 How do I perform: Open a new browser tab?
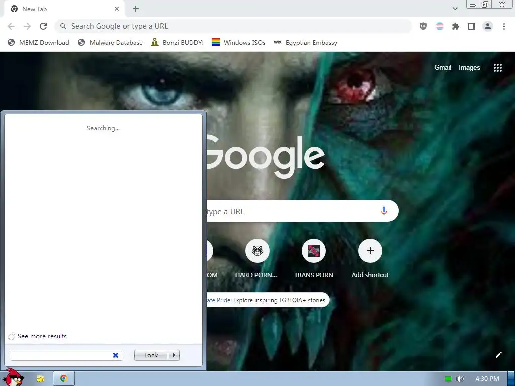tap(136, 9)
